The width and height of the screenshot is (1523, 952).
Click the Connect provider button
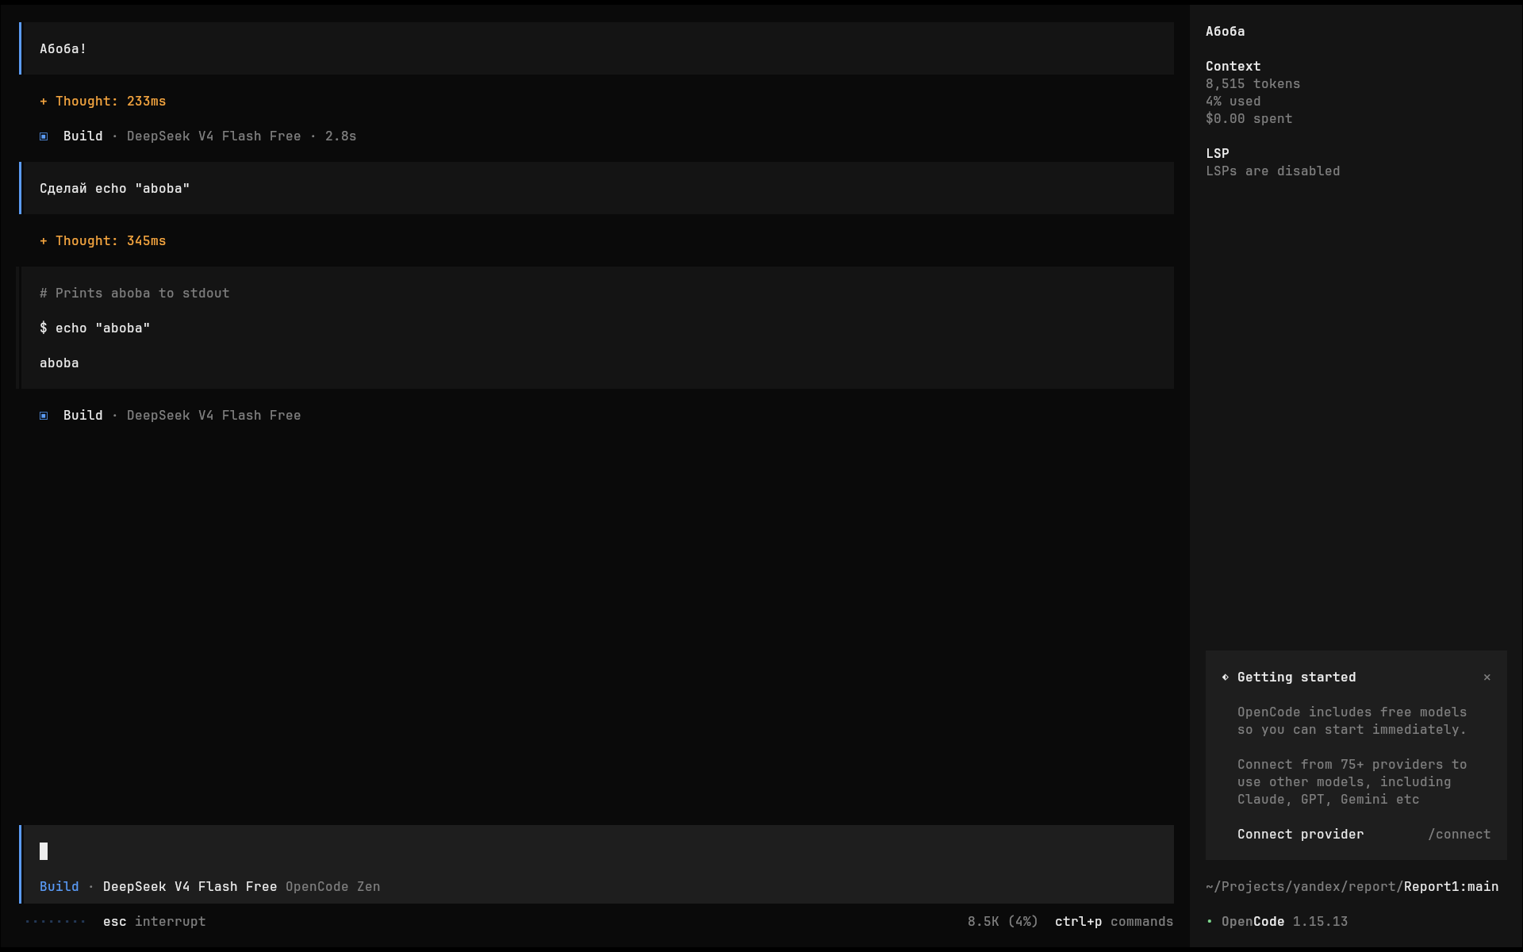pos(1301,835)
